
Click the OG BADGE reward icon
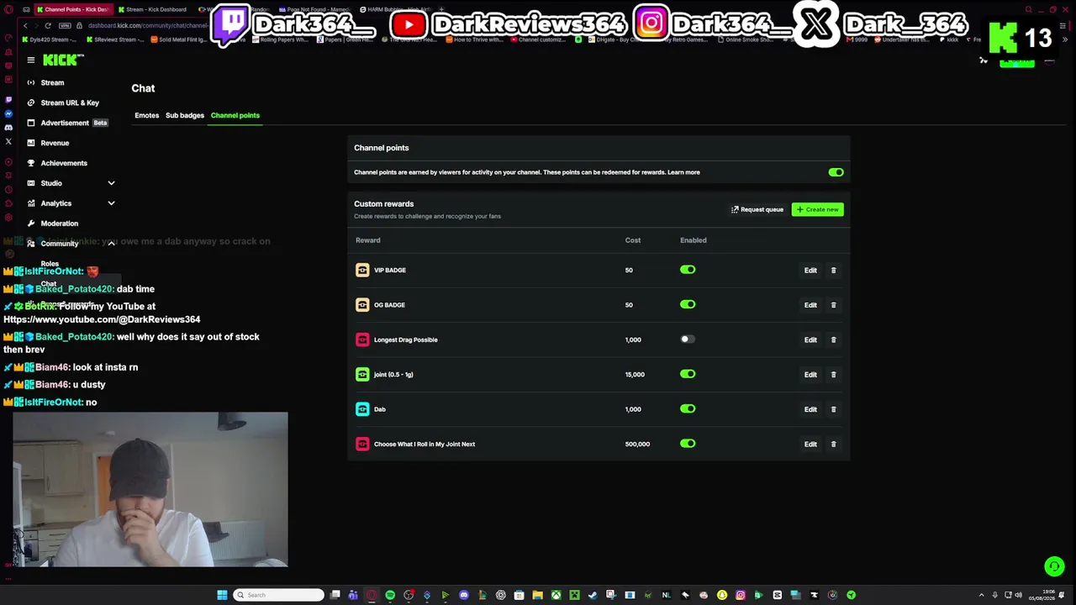coord(362,305)
